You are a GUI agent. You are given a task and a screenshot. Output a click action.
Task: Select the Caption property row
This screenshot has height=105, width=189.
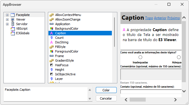(80, 33)
